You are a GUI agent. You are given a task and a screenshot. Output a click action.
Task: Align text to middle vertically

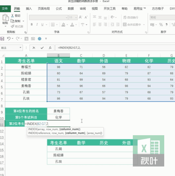[100, 17]
